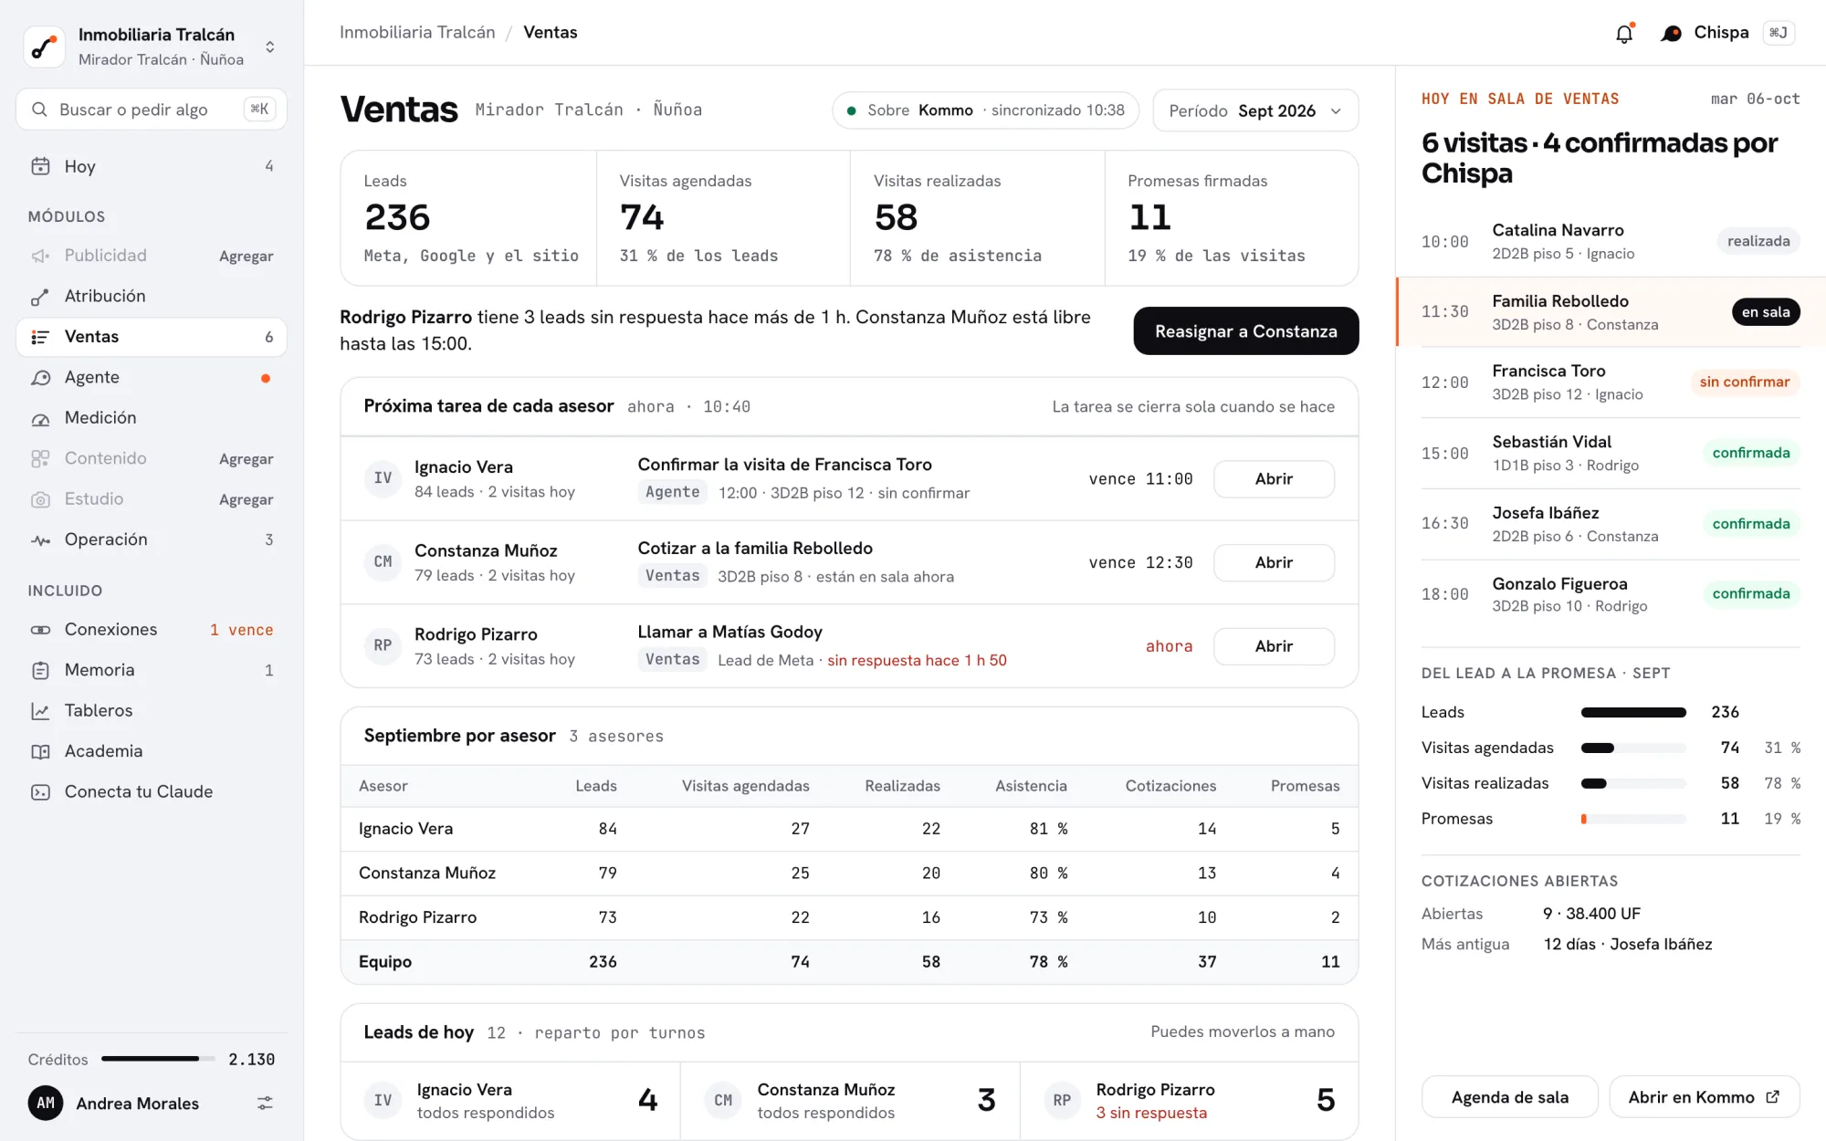Viewport: 1826px width, 1141px height.
Task: Click the Visitas agendadas funnel bar
Action: (1633, 748)
